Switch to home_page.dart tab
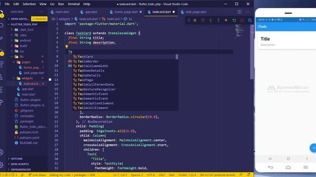Image resolution: width=316 pixels, height=177 pixels. click(126, 12)
